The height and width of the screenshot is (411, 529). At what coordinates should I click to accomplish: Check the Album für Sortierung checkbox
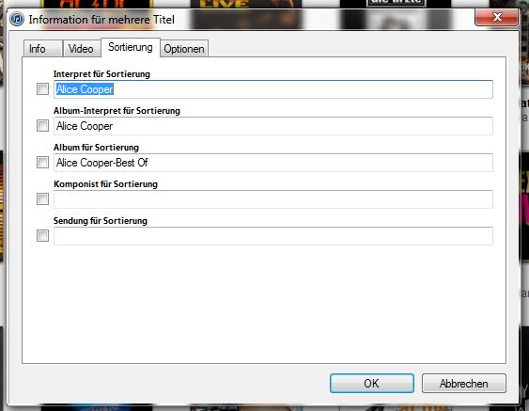(43, 163)
